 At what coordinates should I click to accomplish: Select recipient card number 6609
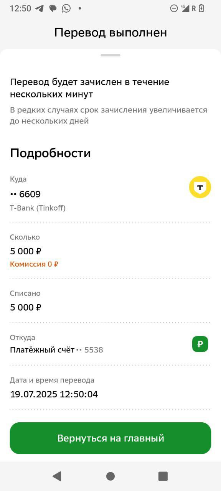pyautogui.click(x=25, y=194)
